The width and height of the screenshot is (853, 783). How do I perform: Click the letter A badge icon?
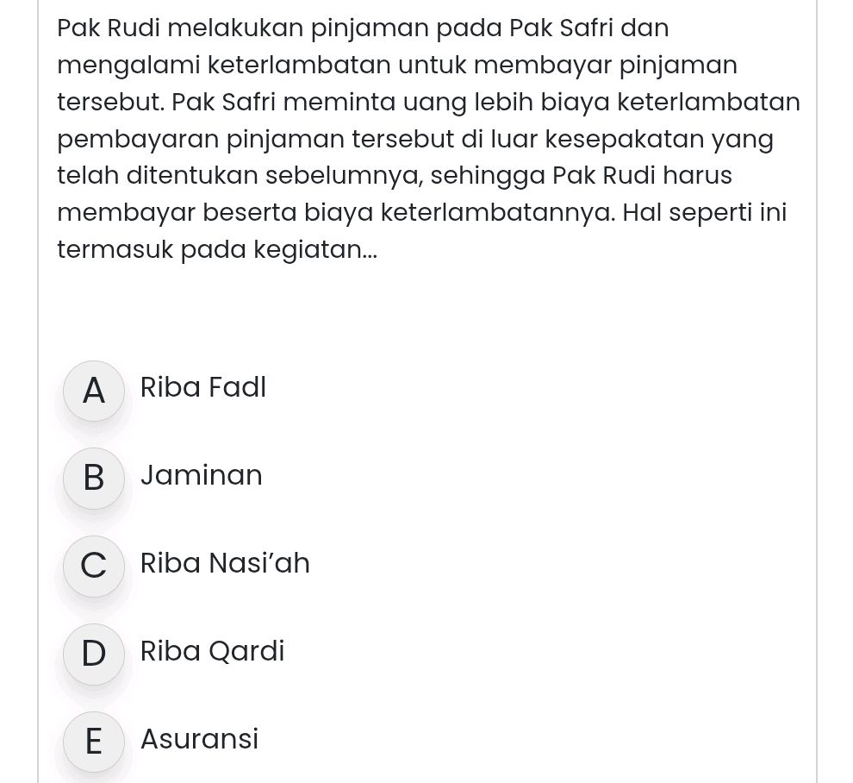click(x=93, y=391)
